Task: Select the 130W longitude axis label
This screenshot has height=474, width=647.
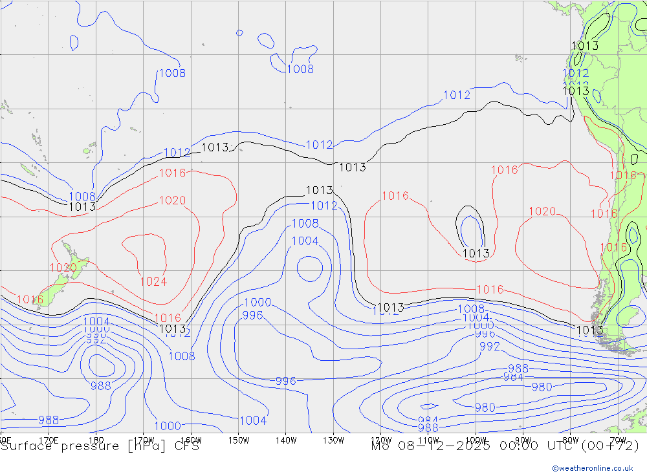Action: point(333,440)
